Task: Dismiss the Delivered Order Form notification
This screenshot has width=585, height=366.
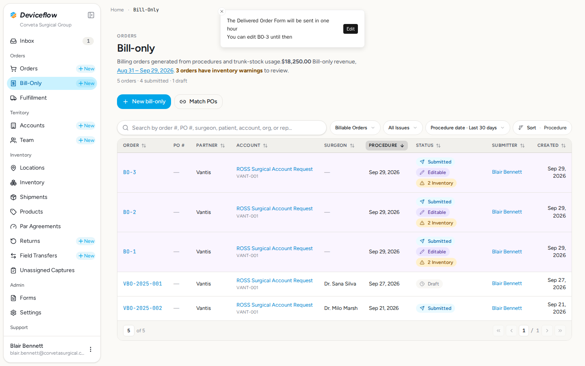Action: (x=222, y=11)
